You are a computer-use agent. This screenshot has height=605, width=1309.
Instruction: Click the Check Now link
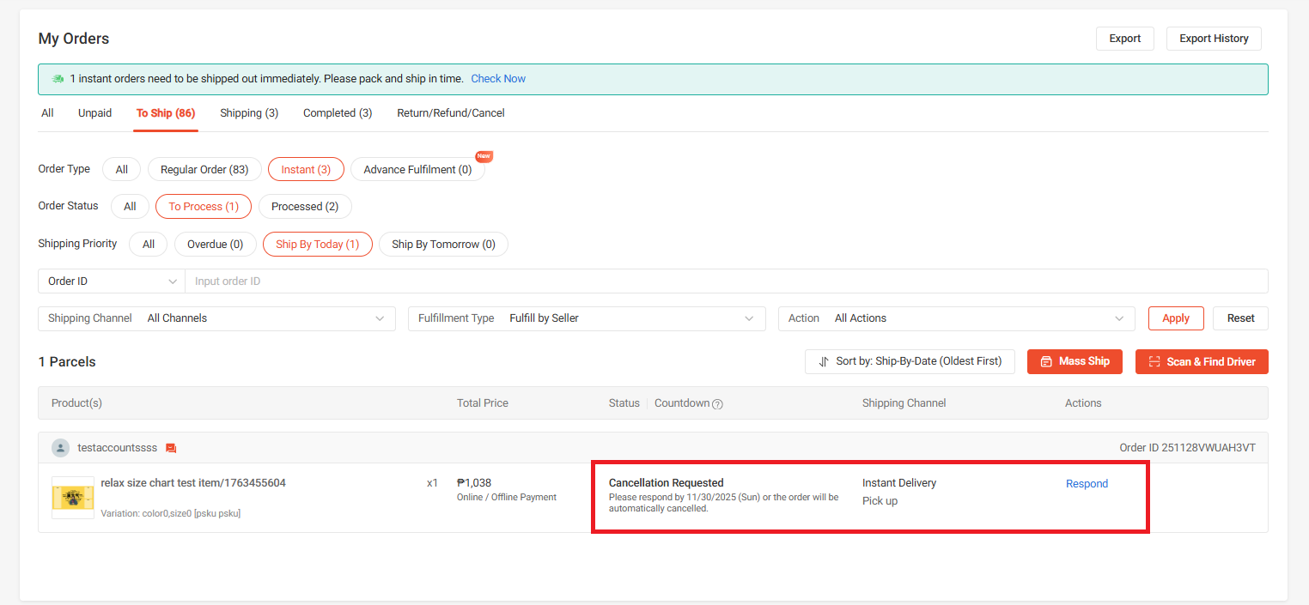[498, 79]
